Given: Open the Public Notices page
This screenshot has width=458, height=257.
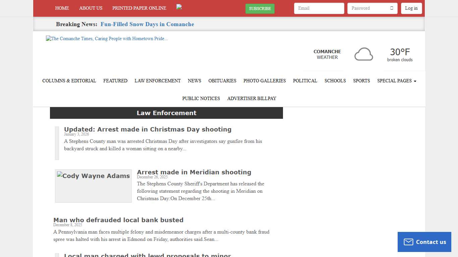Looking at the screenshot, I should pos(201,98).
